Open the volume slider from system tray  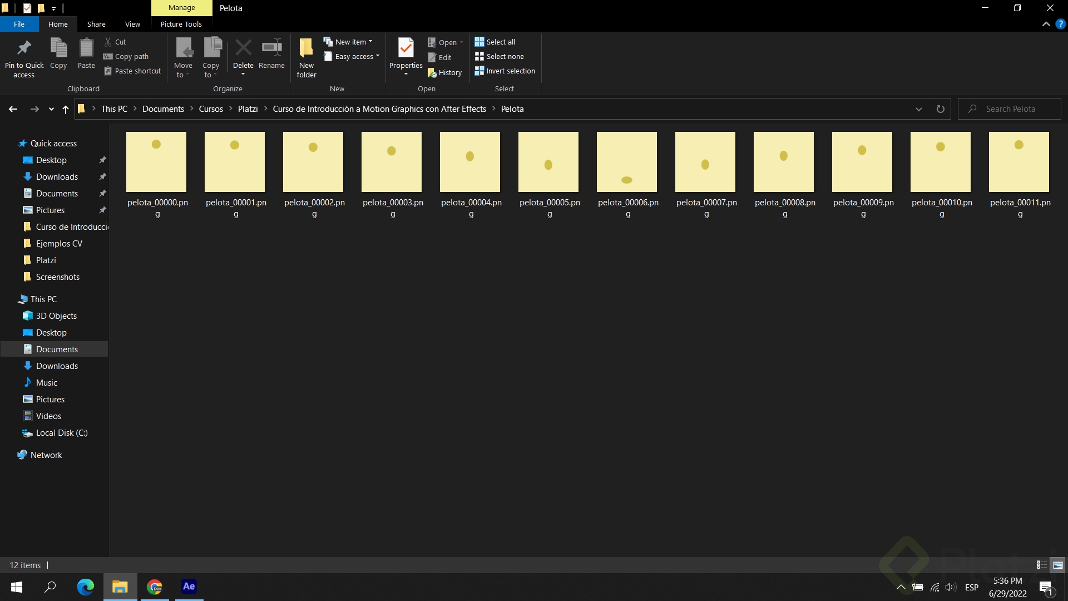(950, 587)
